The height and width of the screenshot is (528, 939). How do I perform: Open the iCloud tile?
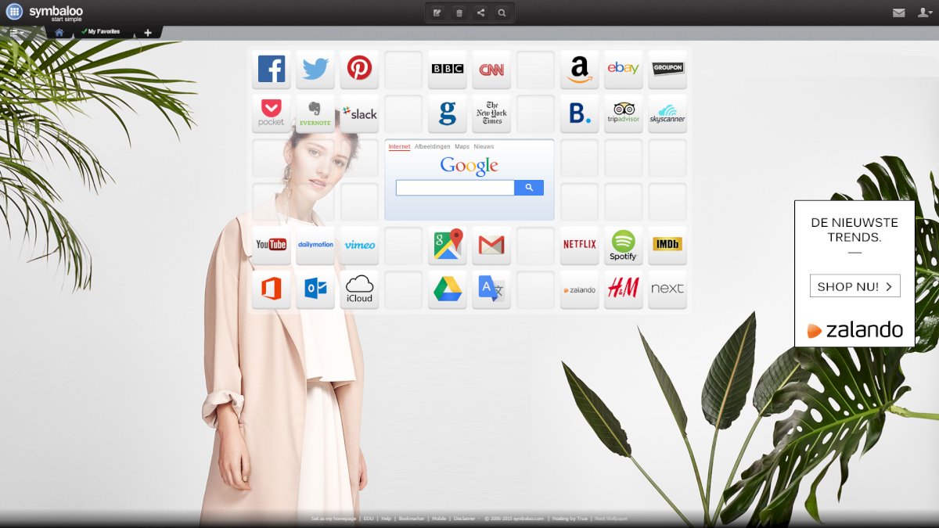click(359, 289)
